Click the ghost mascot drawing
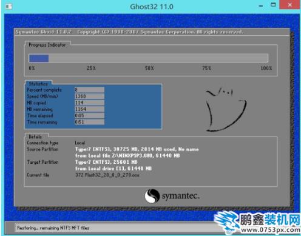301x236 pixels. [x=226, y=109]
